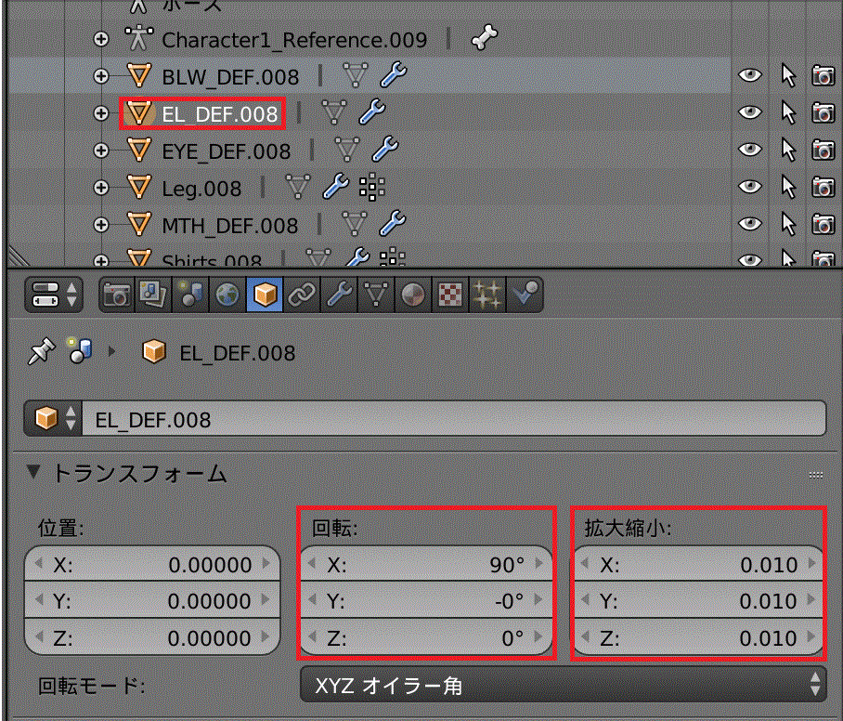This screenshot has height=721, width=843.
Task: Toggle selectability arrow for EYE_DEF.008
Action: pos(788,150)
